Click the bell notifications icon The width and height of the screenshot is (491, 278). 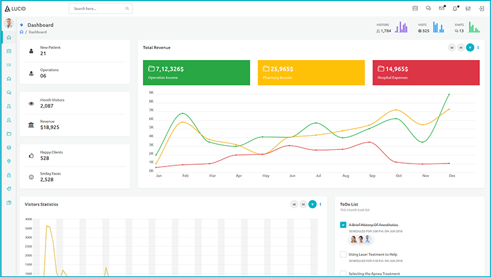point(455,9)
